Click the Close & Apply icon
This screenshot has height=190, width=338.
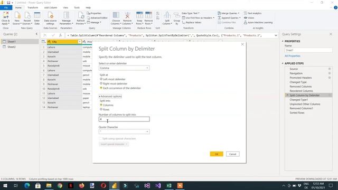pos(6,18)
